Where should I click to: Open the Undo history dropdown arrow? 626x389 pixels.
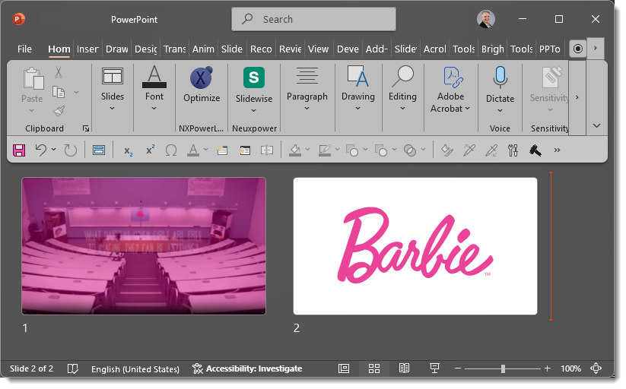[54, 150]
